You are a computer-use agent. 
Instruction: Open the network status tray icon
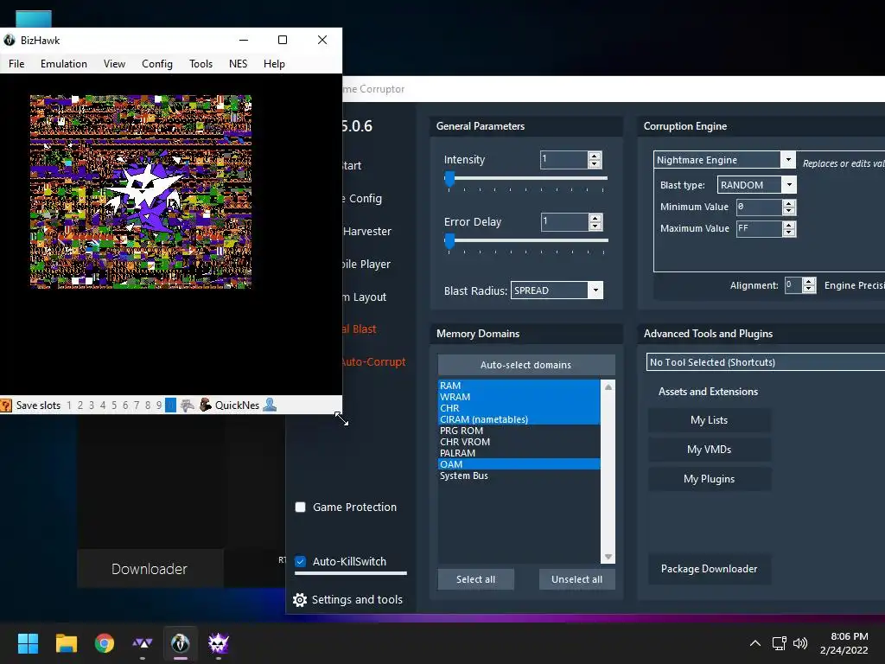point(780,643)
